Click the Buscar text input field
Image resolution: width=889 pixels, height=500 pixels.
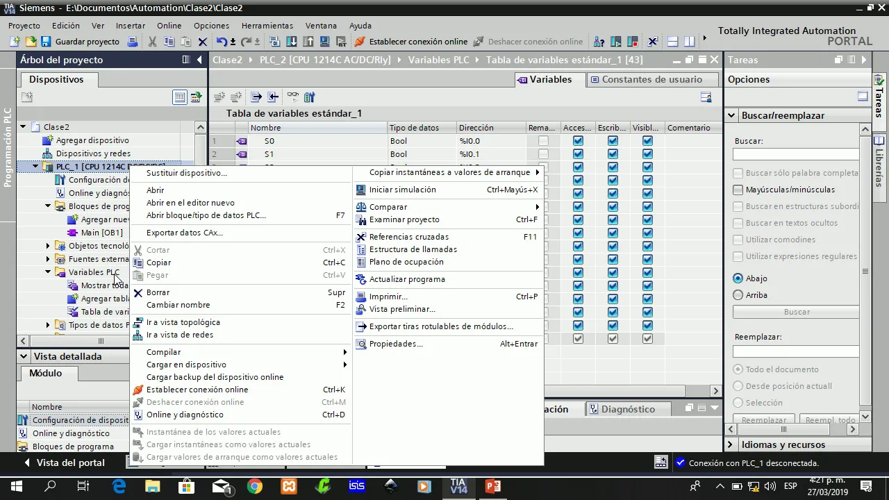pyautogui.click(x=796, y=154)
